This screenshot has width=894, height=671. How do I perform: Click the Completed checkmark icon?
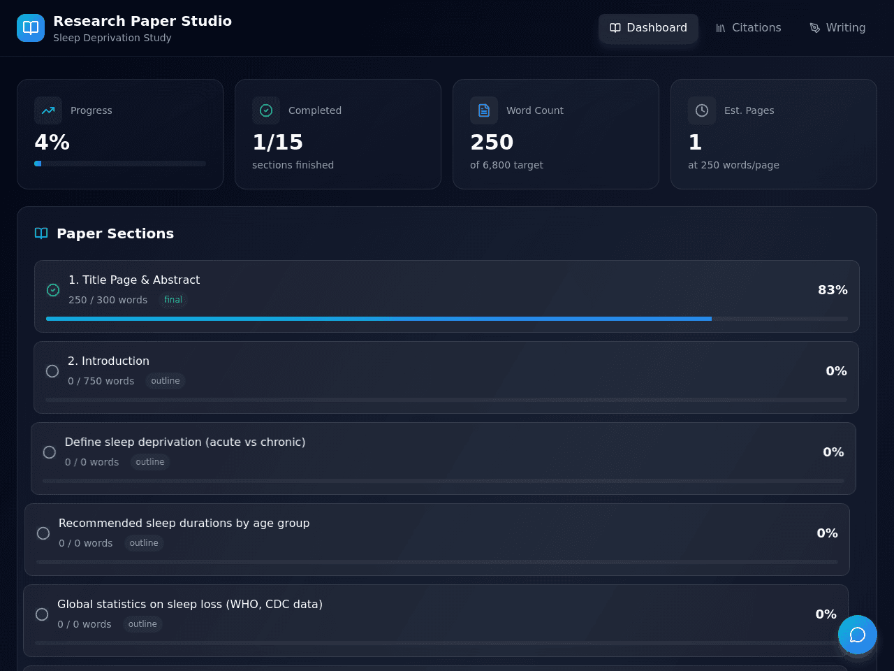tap(266, 110)
